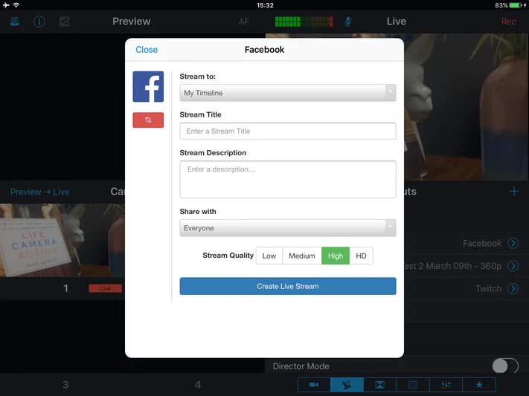The width and height of the screenshot is (529, 396).
Task: Tap the Live view label
Action: tap(397, 22)
